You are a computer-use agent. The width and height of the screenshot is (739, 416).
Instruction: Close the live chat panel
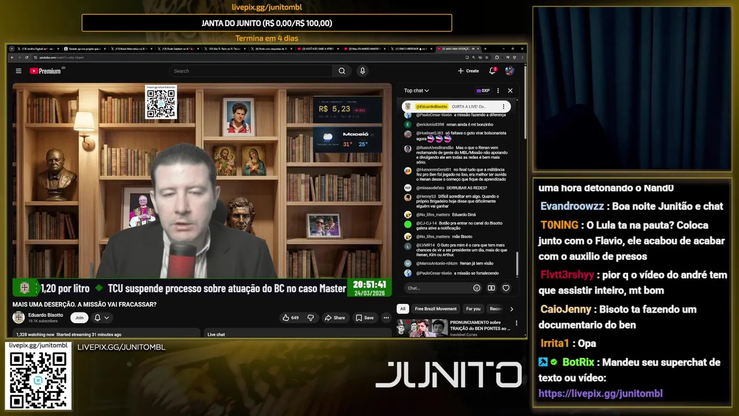point(510,91)
